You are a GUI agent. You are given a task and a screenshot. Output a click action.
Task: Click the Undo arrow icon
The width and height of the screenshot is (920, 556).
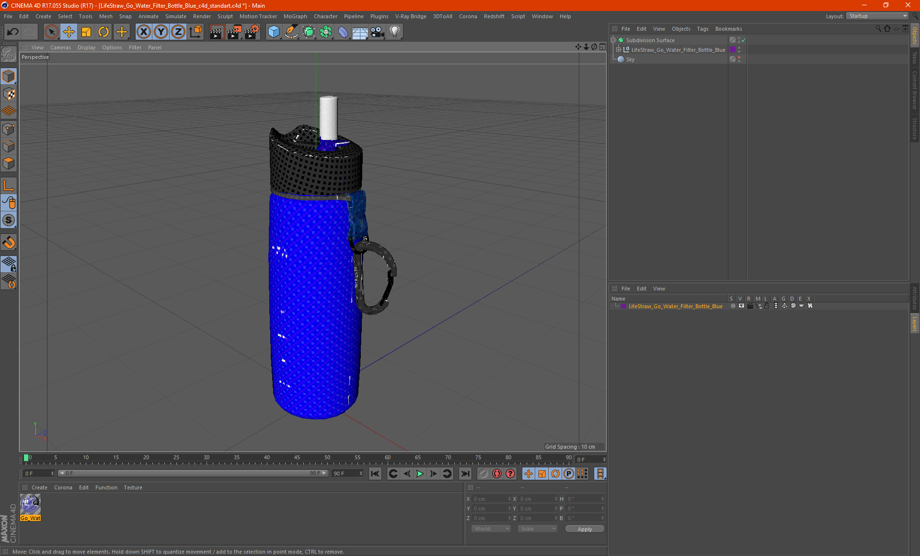coord(12,32)
